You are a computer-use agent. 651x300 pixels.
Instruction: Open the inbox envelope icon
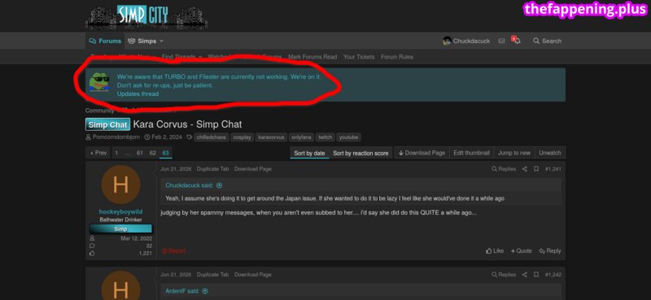[x=501, y=41]
